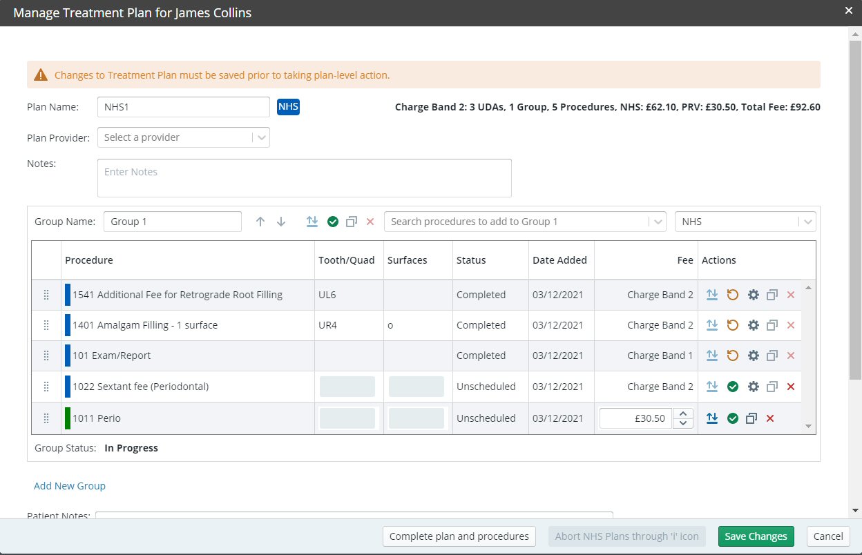This screenshot has height=555, width=862.
Task: Click the orange undo icon for 1401 Amalgam Filling
Action: pyautogui.click(x=733, y=325)
